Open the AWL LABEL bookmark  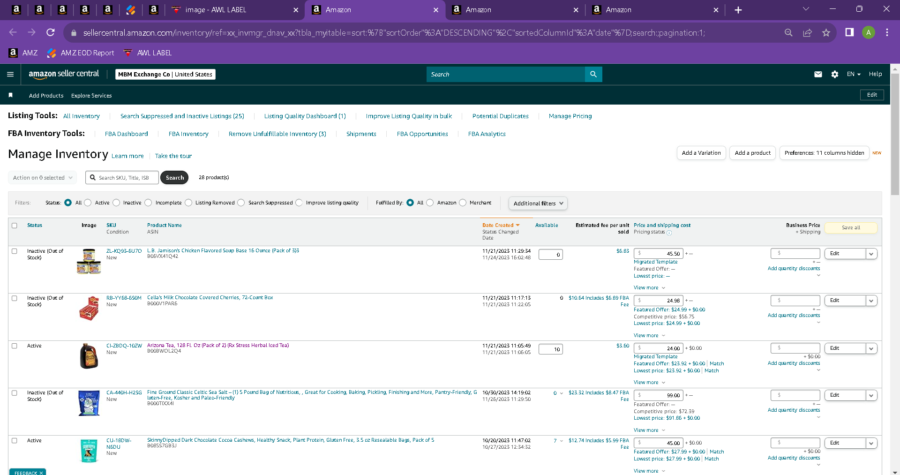(148, 53)
